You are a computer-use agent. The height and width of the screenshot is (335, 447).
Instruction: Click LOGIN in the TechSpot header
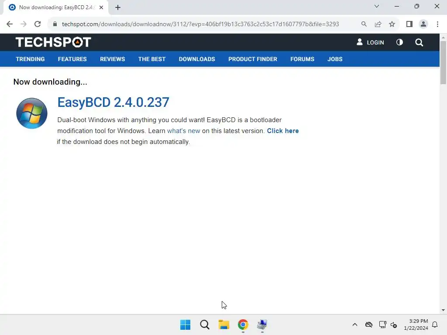[x=370, y=42]
